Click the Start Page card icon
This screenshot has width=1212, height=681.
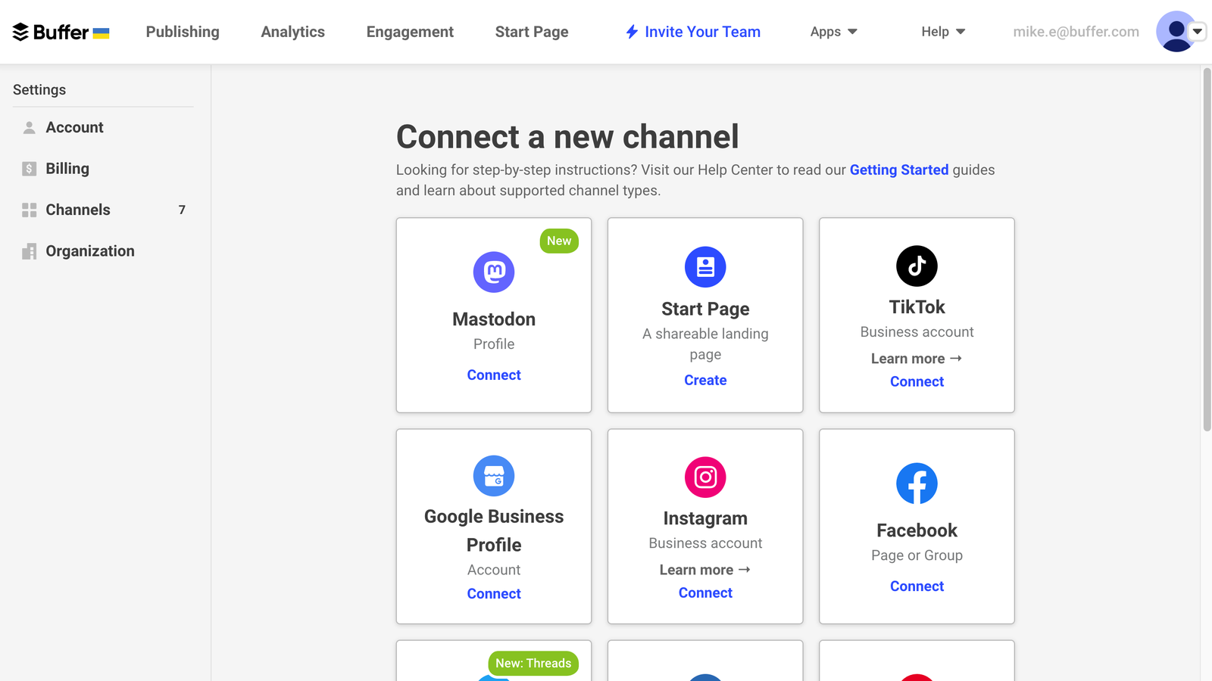[x=705, y=266]
